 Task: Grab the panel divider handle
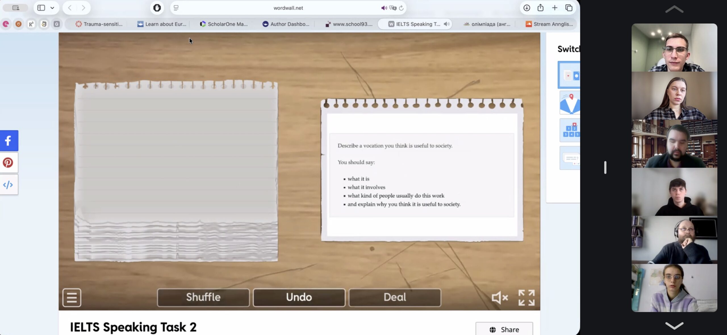(605, 167)
